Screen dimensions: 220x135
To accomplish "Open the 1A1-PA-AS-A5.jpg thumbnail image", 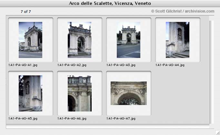I will tap(30, 93).
